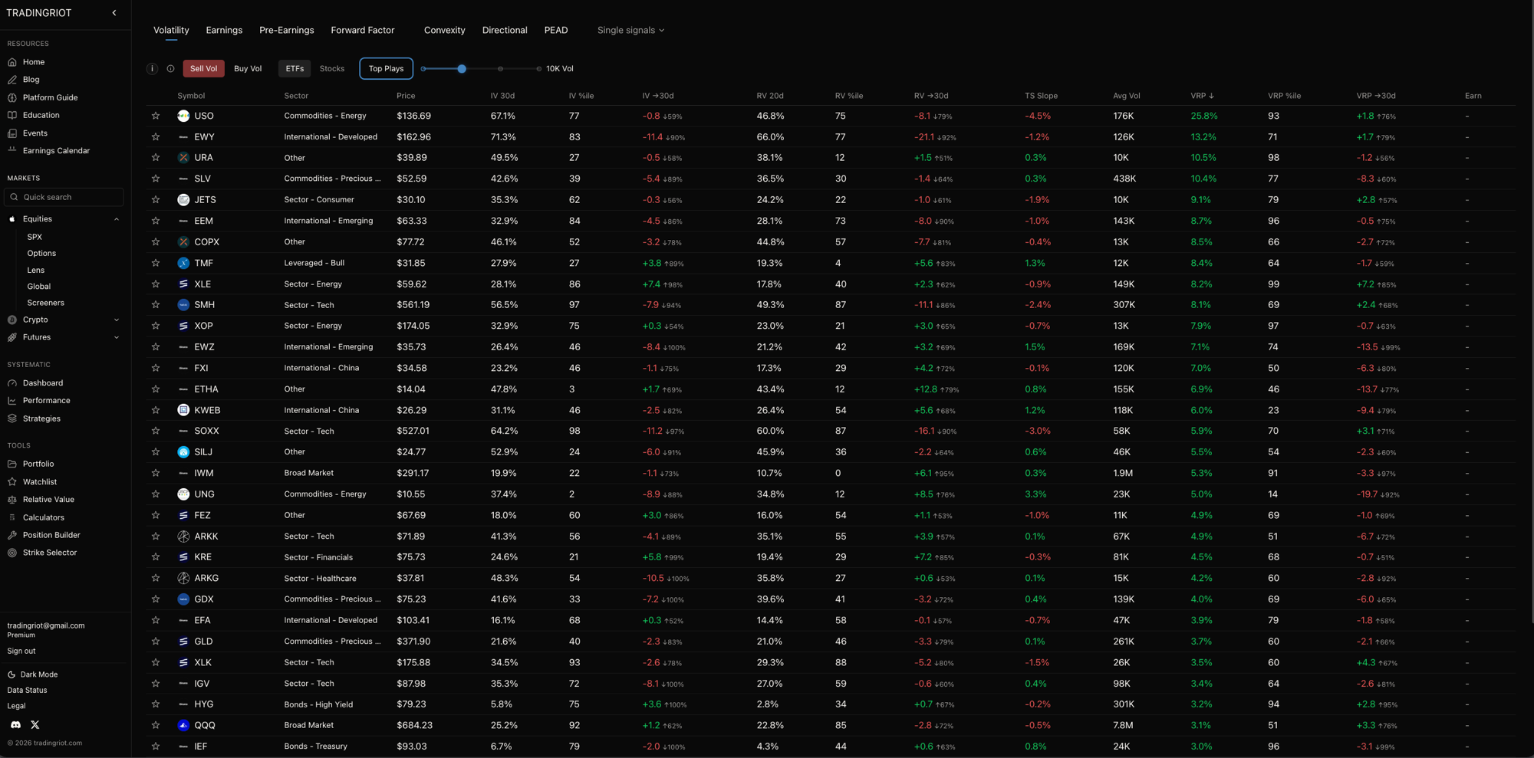
Task: Collapse the sidebar with the chevron arrow
Action: (x=114, y=13)
